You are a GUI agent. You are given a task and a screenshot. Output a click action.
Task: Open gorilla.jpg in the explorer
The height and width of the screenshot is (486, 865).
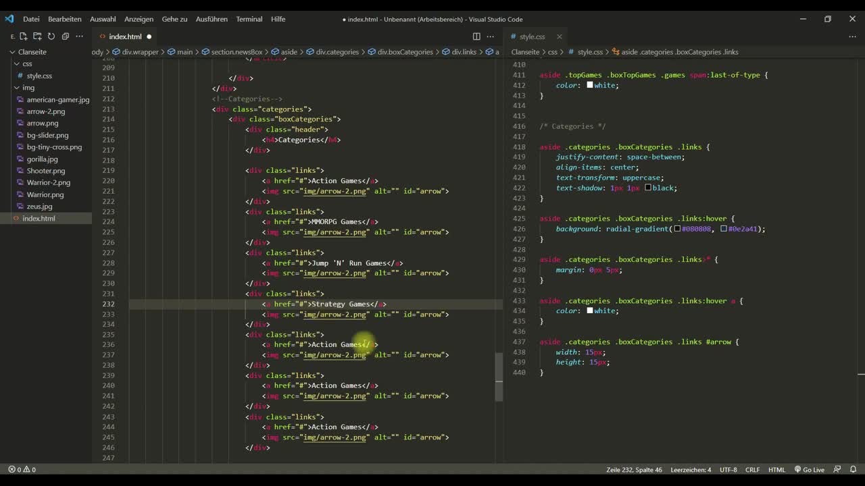[42, 159]
